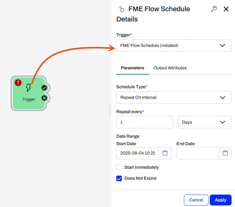Image resolution: width=235 pixels, height=207 pixels.
Task: Click the Cancel button
Action: click(x=196, y=200)
